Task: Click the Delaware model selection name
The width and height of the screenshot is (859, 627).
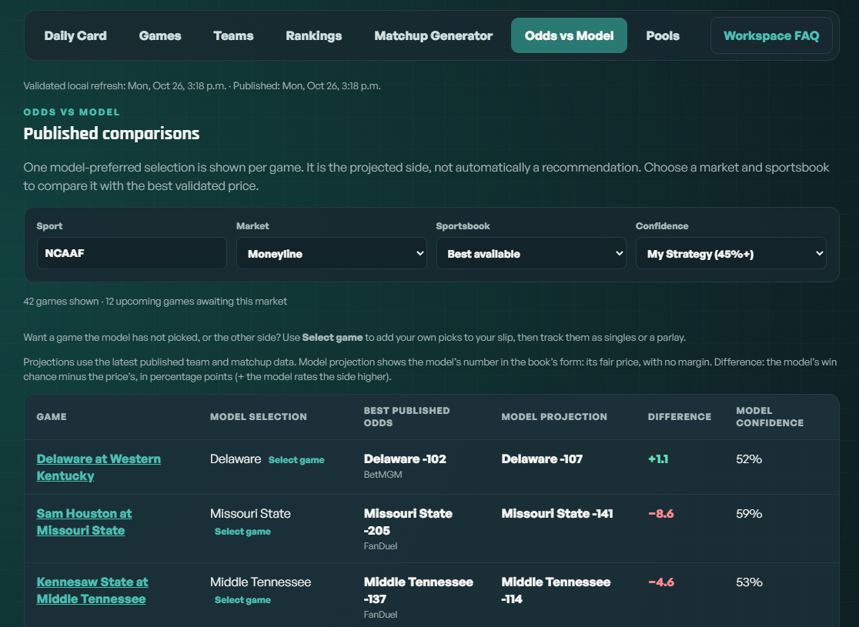Action: point(236,459)
